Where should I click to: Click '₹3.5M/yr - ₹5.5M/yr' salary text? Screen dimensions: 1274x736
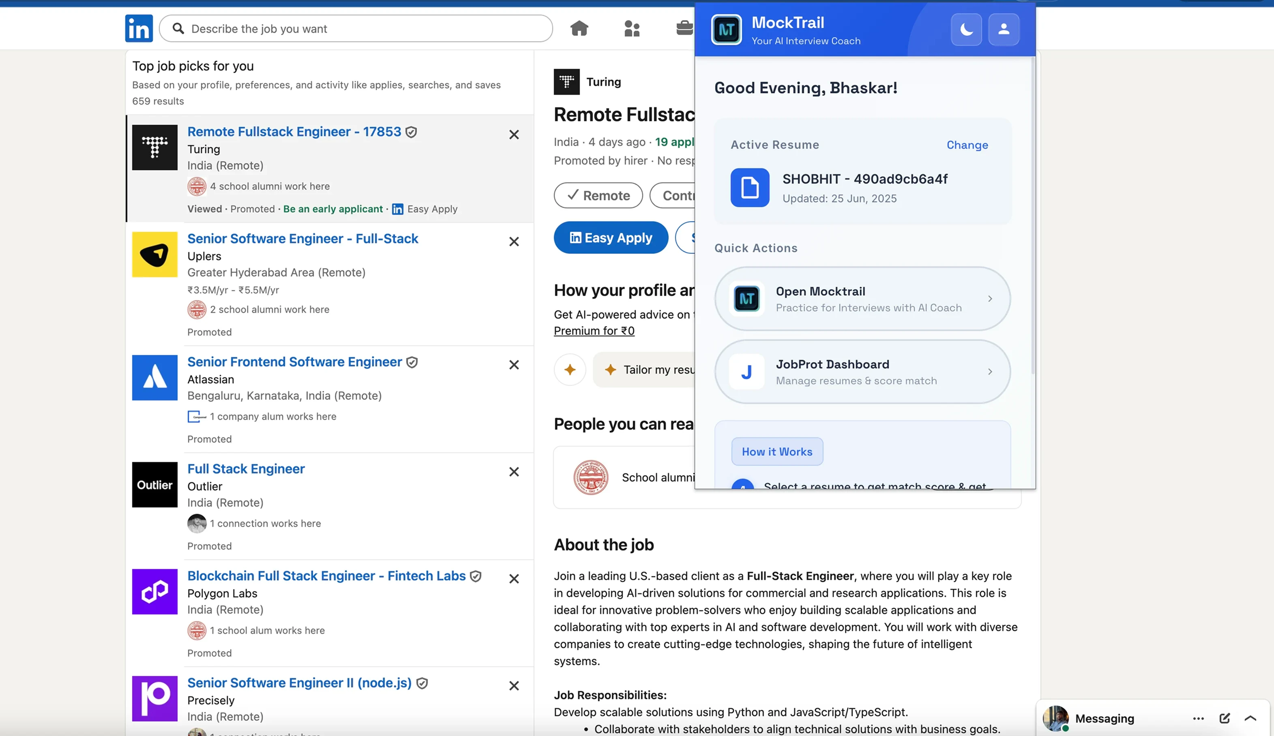click(233, 290)
